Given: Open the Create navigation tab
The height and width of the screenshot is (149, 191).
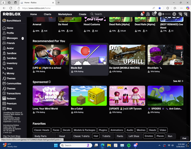Looking at the screenshot, I should coord(83,14).
